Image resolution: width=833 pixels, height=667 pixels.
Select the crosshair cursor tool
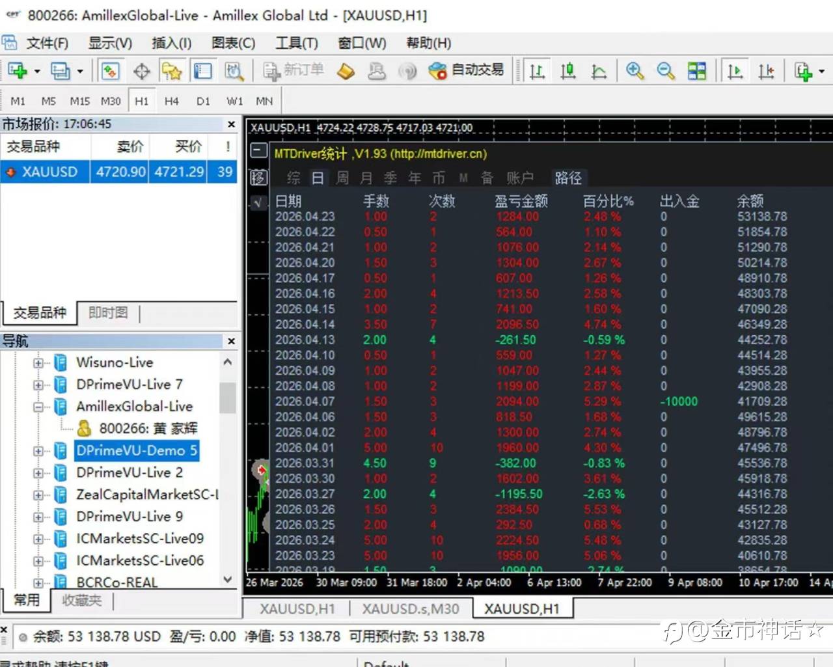pos(142,70)
